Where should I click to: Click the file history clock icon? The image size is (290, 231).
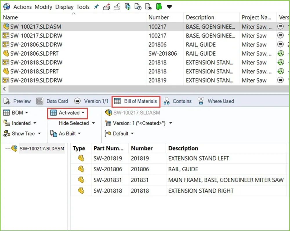tap(138, 7)
